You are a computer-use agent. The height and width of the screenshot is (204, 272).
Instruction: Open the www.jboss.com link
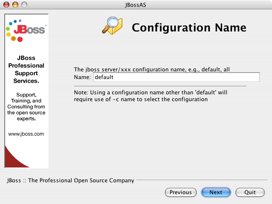[x=26, y=133]
